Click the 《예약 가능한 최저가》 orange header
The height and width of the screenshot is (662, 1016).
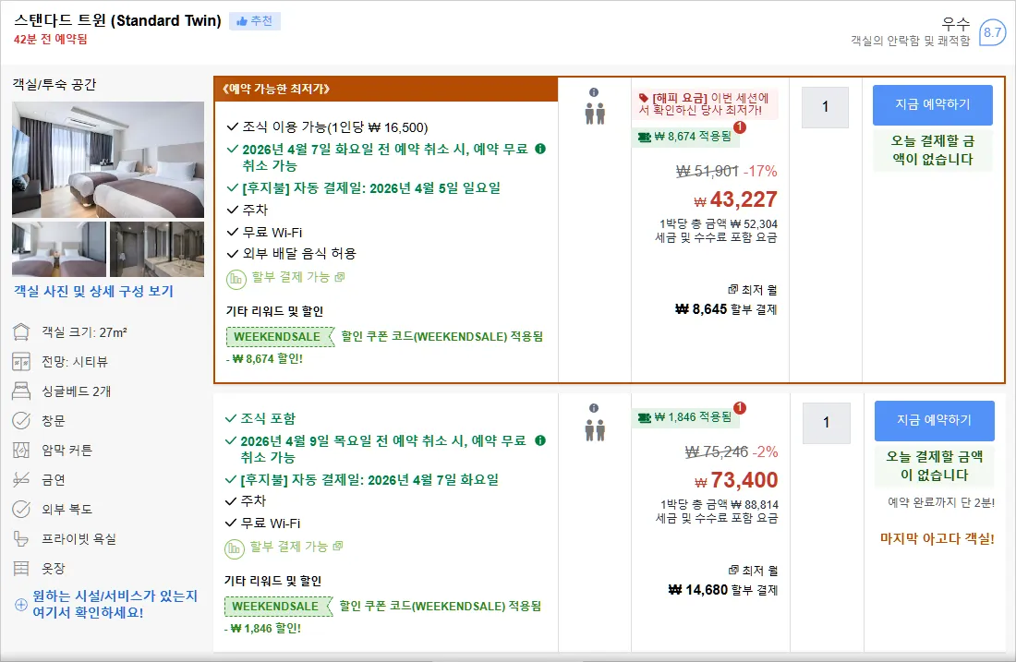tap(385, 89)
